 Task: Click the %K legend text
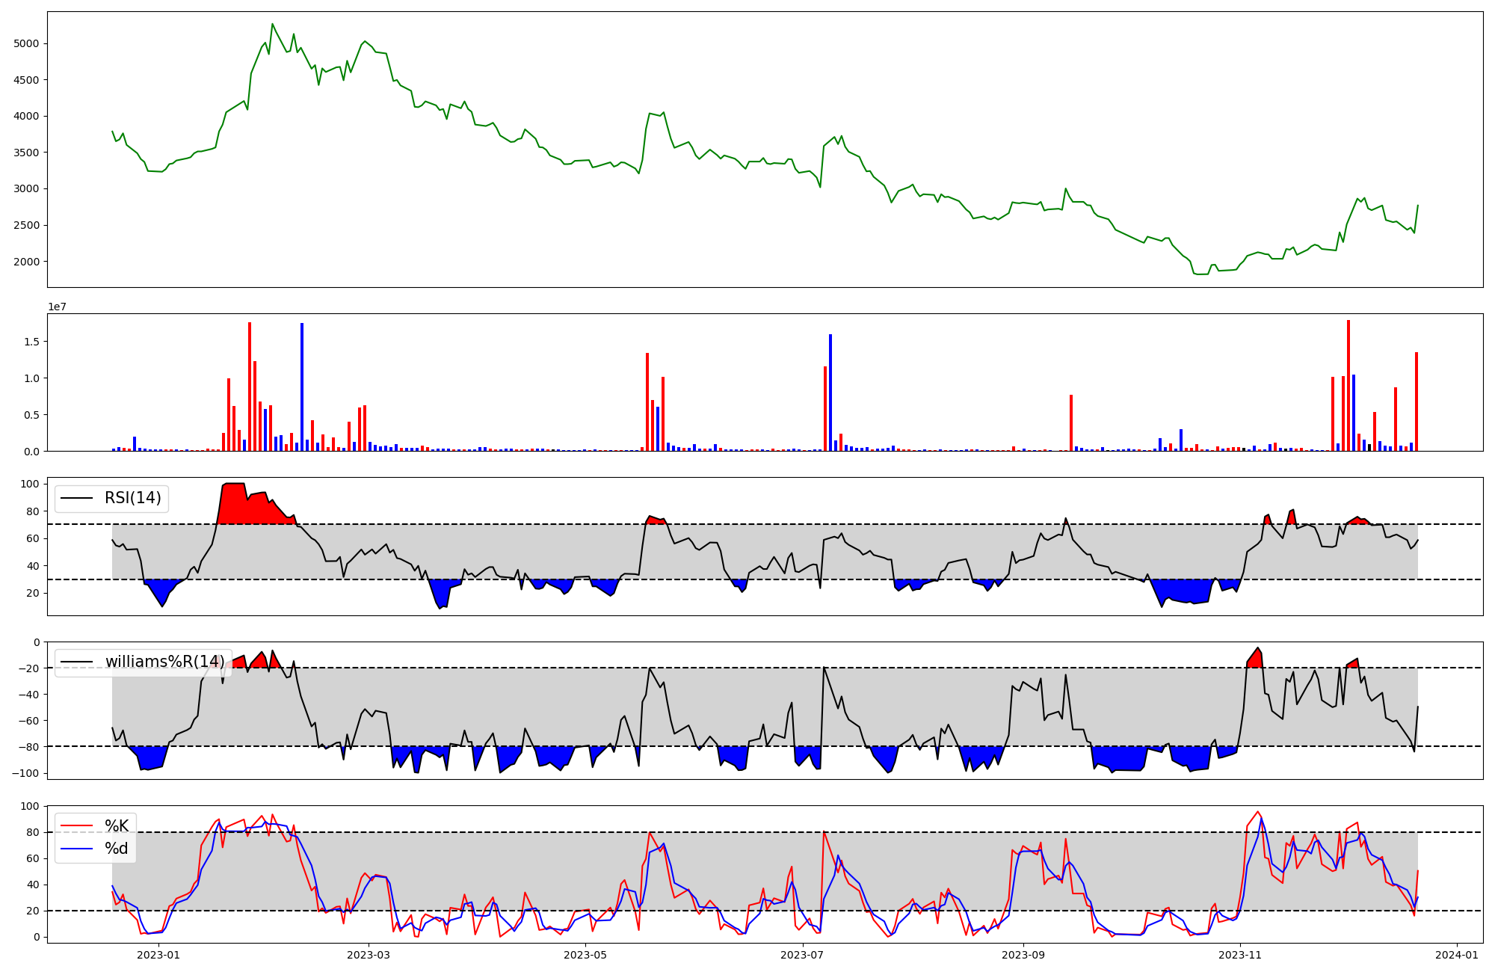117,825
